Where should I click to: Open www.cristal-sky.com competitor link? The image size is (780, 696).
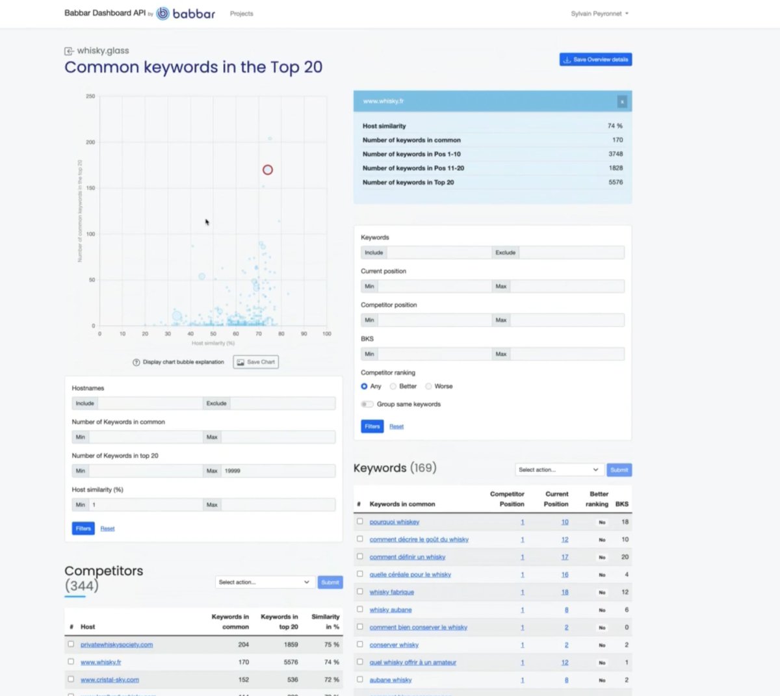pyautogui.click(x=110, y=680)
